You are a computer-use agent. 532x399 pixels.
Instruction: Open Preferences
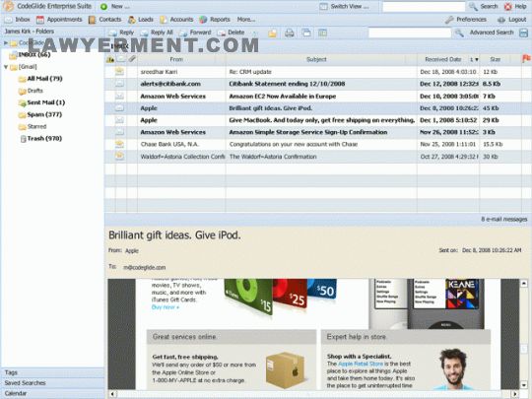point(466,20)
